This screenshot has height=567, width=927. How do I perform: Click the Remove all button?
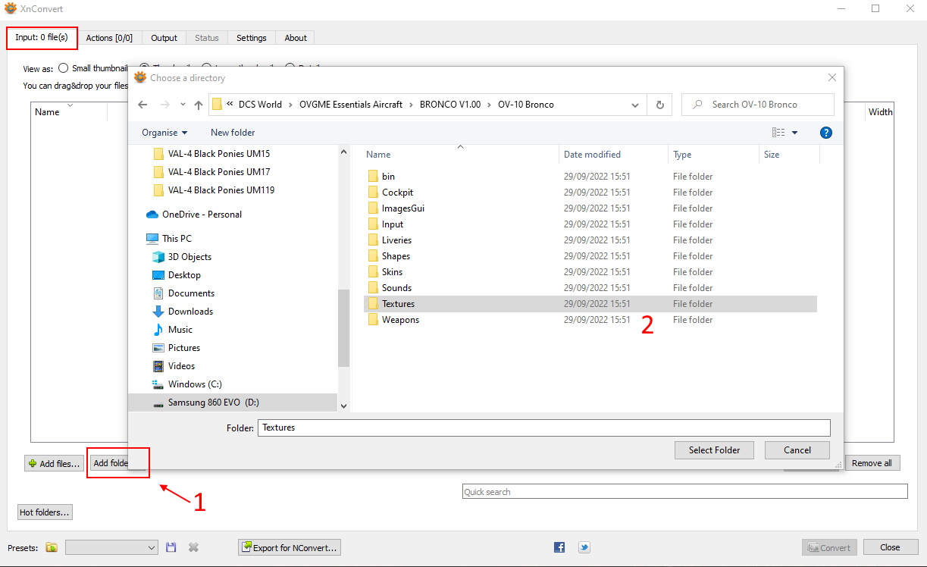(872, 463)
